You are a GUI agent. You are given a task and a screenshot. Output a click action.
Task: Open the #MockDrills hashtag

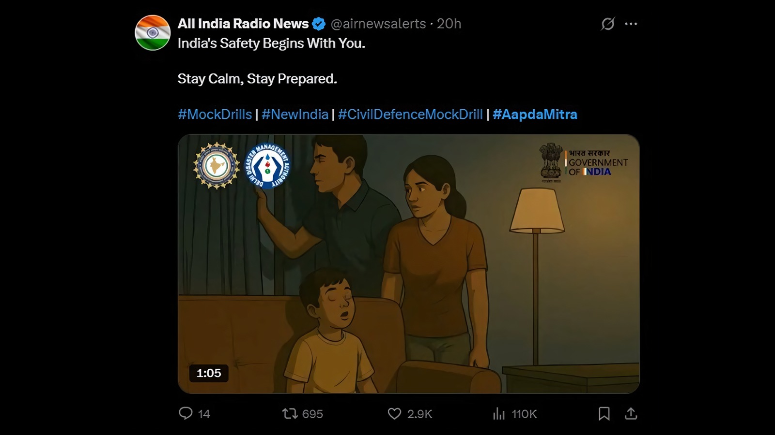(x=215, y=115)
